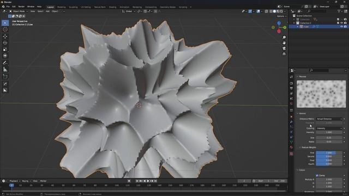Select the Scale tool
Viewport: 349px width, 196px height.
tap(5, 50)
